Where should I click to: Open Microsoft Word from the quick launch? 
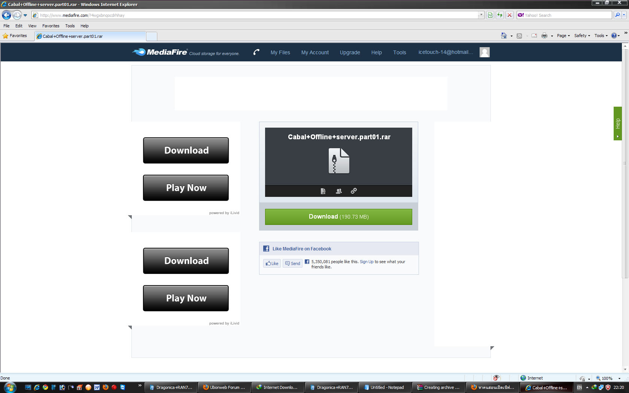coord(97,387)
